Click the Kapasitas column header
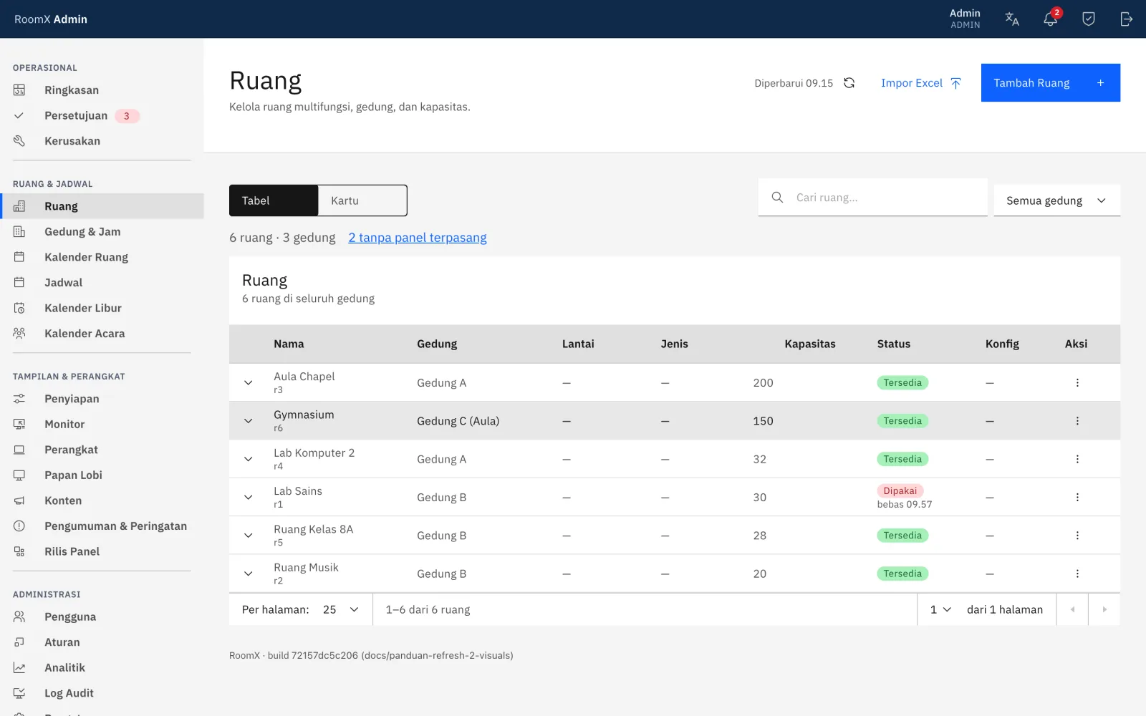 (x=810, y=344)
